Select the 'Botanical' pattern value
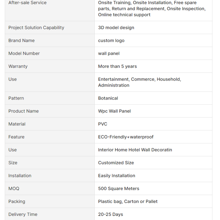This screenshot has height=220, width=220. pyautogui.click(x=108, y=98)
